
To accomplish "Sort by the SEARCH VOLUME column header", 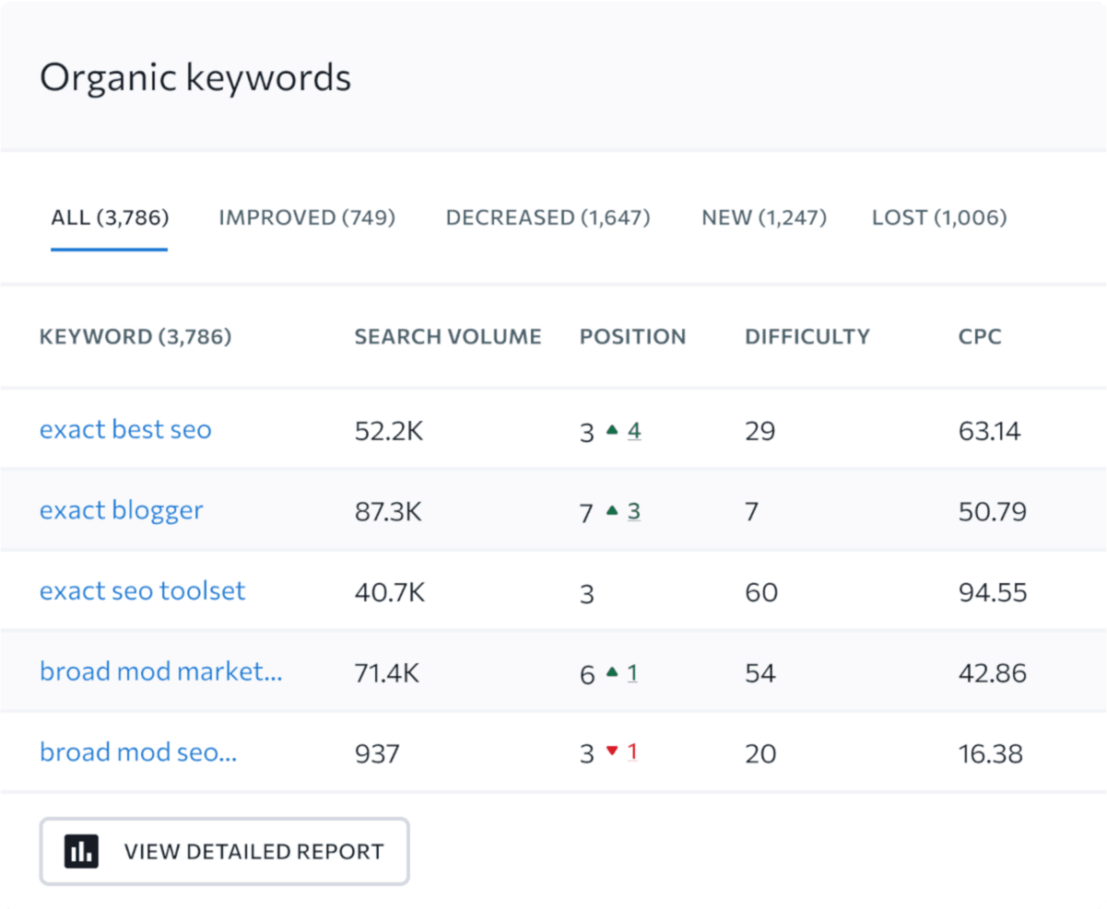I will (x=448, y=337).
